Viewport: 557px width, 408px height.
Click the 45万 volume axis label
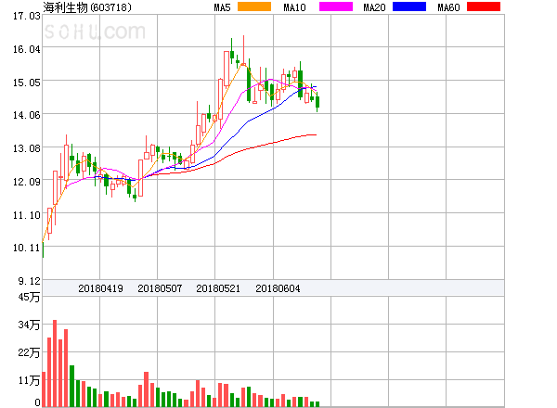tap(29, 297)
